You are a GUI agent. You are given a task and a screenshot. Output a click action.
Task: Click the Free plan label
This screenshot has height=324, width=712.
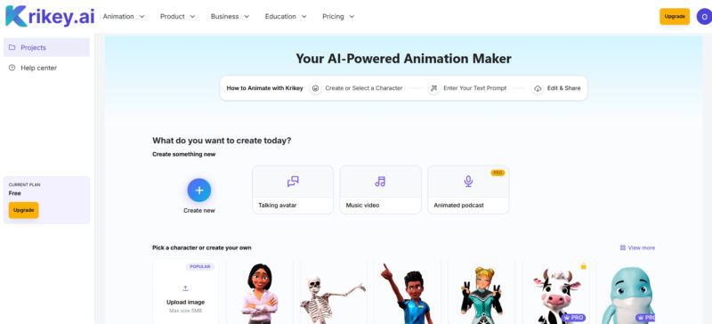point(14,193)
